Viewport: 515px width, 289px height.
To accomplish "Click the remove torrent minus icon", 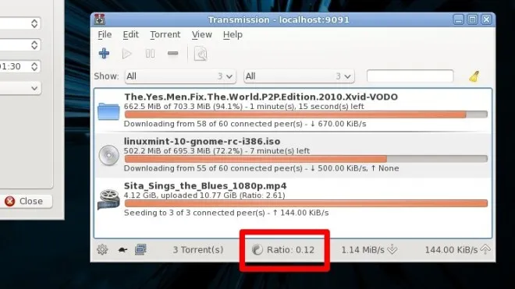I will point(172,53).
